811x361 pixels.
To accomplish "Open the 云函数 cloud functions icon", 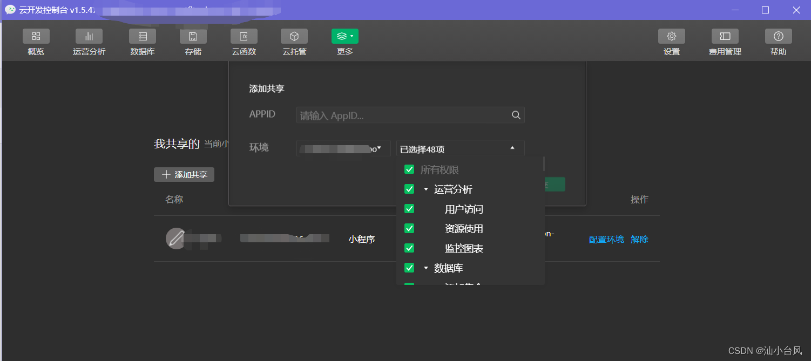I will 244,36.
